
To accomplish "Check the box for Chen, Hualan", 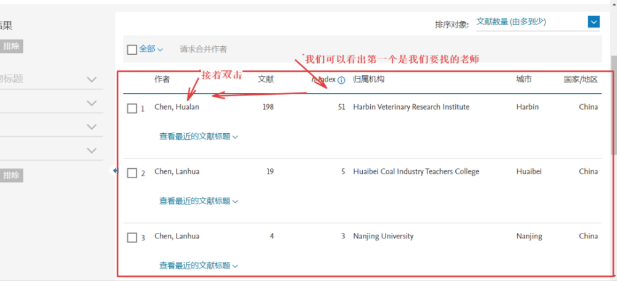I will coord(132,108).
